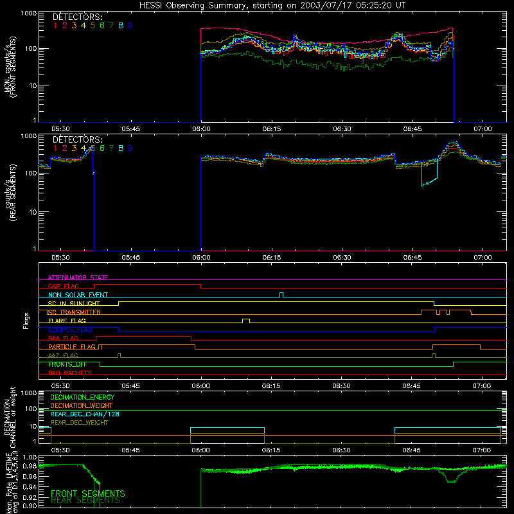Click the 0.98 tick on livetime axis
514x514 pixels.
tap(30, 466)
